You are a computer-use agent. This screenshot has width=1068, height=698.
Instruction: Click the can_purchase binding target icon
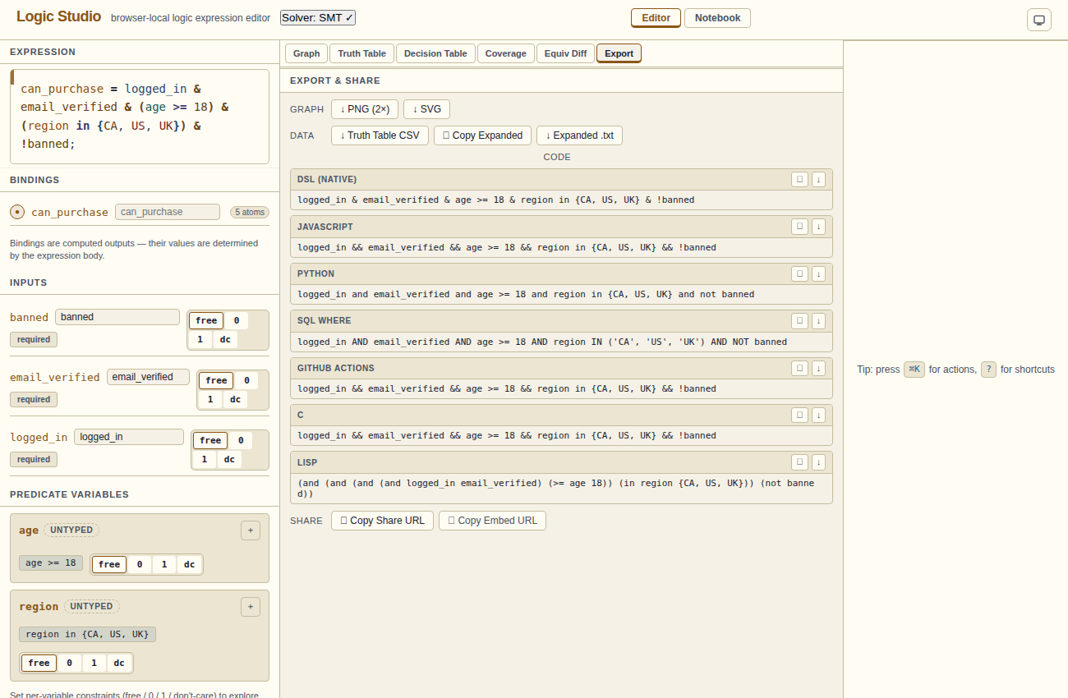(x=17, y=212)
